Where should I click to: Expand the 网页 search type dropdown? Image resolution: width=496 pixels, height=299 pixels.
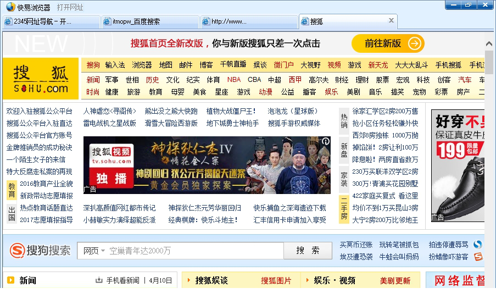[x=93, y=251]
